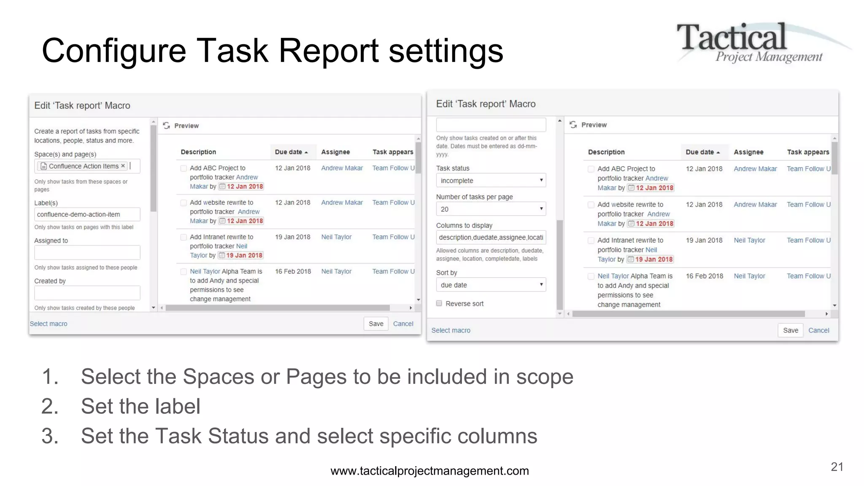Screen dimensions: 864x486
Task: Click the Assigned to input field
Action: pyautogui.click(x=87, y=253)
